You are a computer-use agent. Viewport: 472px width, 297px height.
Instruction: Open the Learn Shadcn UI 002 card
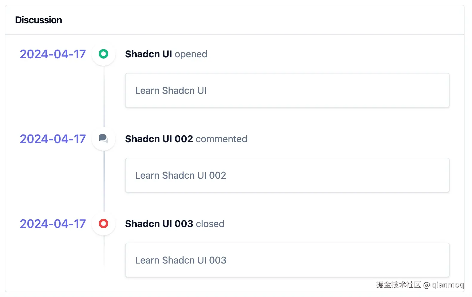coord(287,175)
